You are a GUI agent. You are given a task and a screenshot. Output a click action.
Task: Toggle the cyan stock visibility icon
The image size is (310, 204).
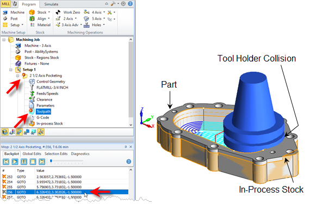(33, 132)
